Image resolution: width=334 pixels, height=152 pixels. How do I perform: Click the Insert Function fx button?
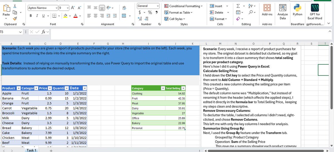point(43,32)
